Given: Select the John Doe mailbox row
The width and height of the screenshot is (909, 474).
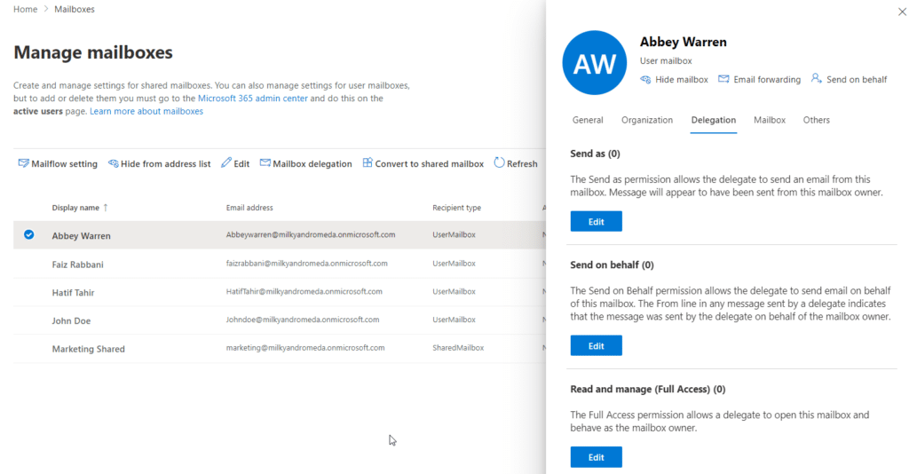Looking at the screenshot, I should click(x=280, y=320).
